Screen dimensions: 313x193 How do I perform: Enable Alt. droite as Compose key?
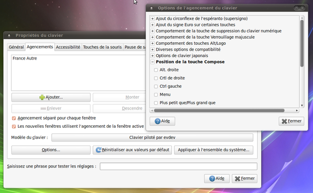[x=156, y=70]
